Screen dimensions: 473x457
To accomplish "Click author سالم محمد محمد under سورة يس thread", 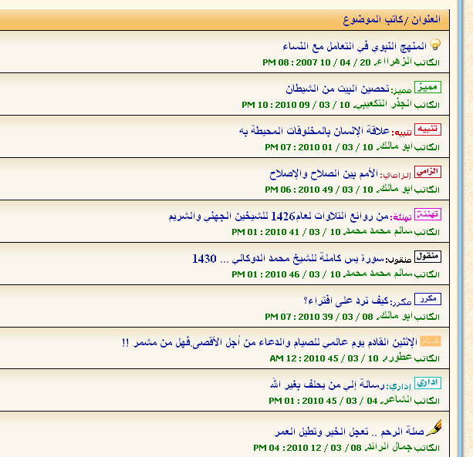I will (x=378, y=274).
